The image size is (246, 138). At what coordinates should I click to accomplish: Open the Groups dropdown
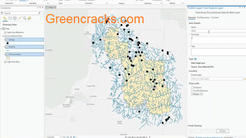click(x=202, y=94)
